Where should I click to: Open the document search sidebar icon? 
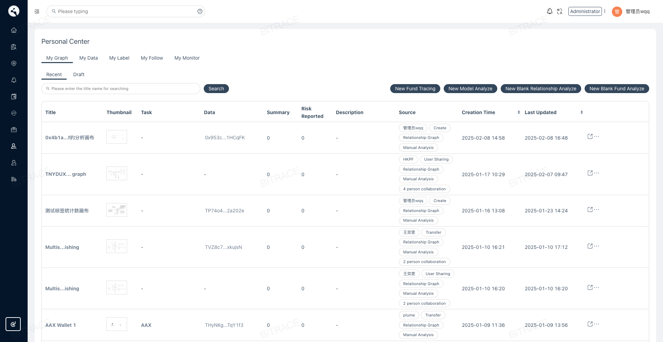(14, 47)
